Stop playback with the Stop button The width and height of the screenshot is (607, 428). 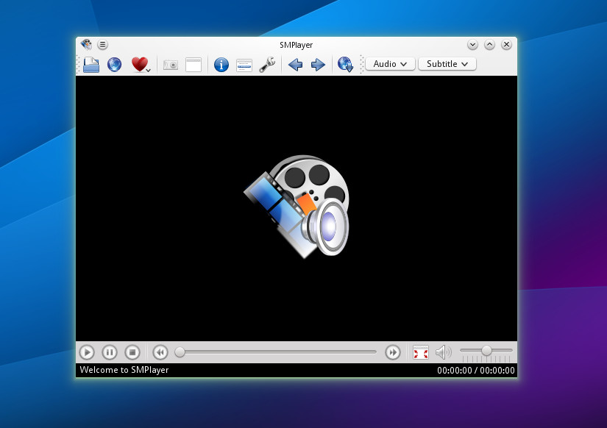point(132,352)
